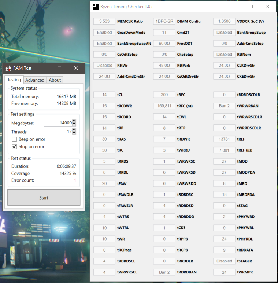Switch to the Testing tab
The image size is (278, 283).
[14, 79]
